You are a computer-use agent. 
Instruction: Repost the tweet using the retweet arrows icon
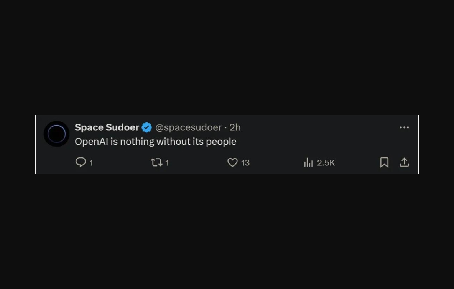coord(156,163)
